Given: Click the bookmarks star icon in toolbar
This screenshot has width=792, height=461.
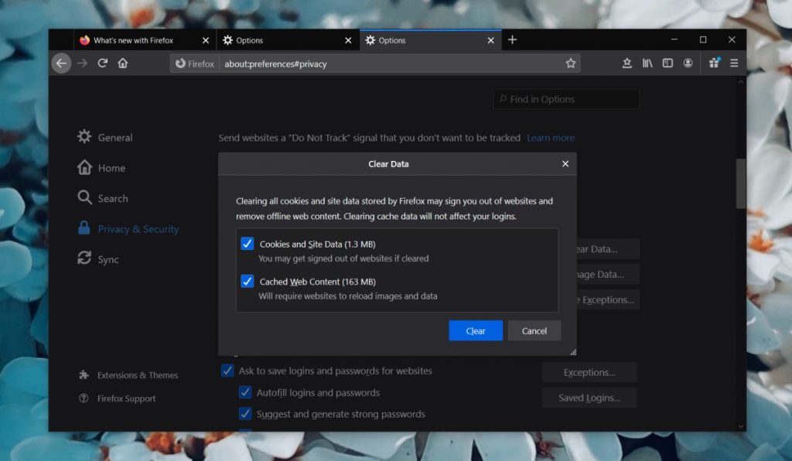Looking at the screenshot, I should point(570,63).
